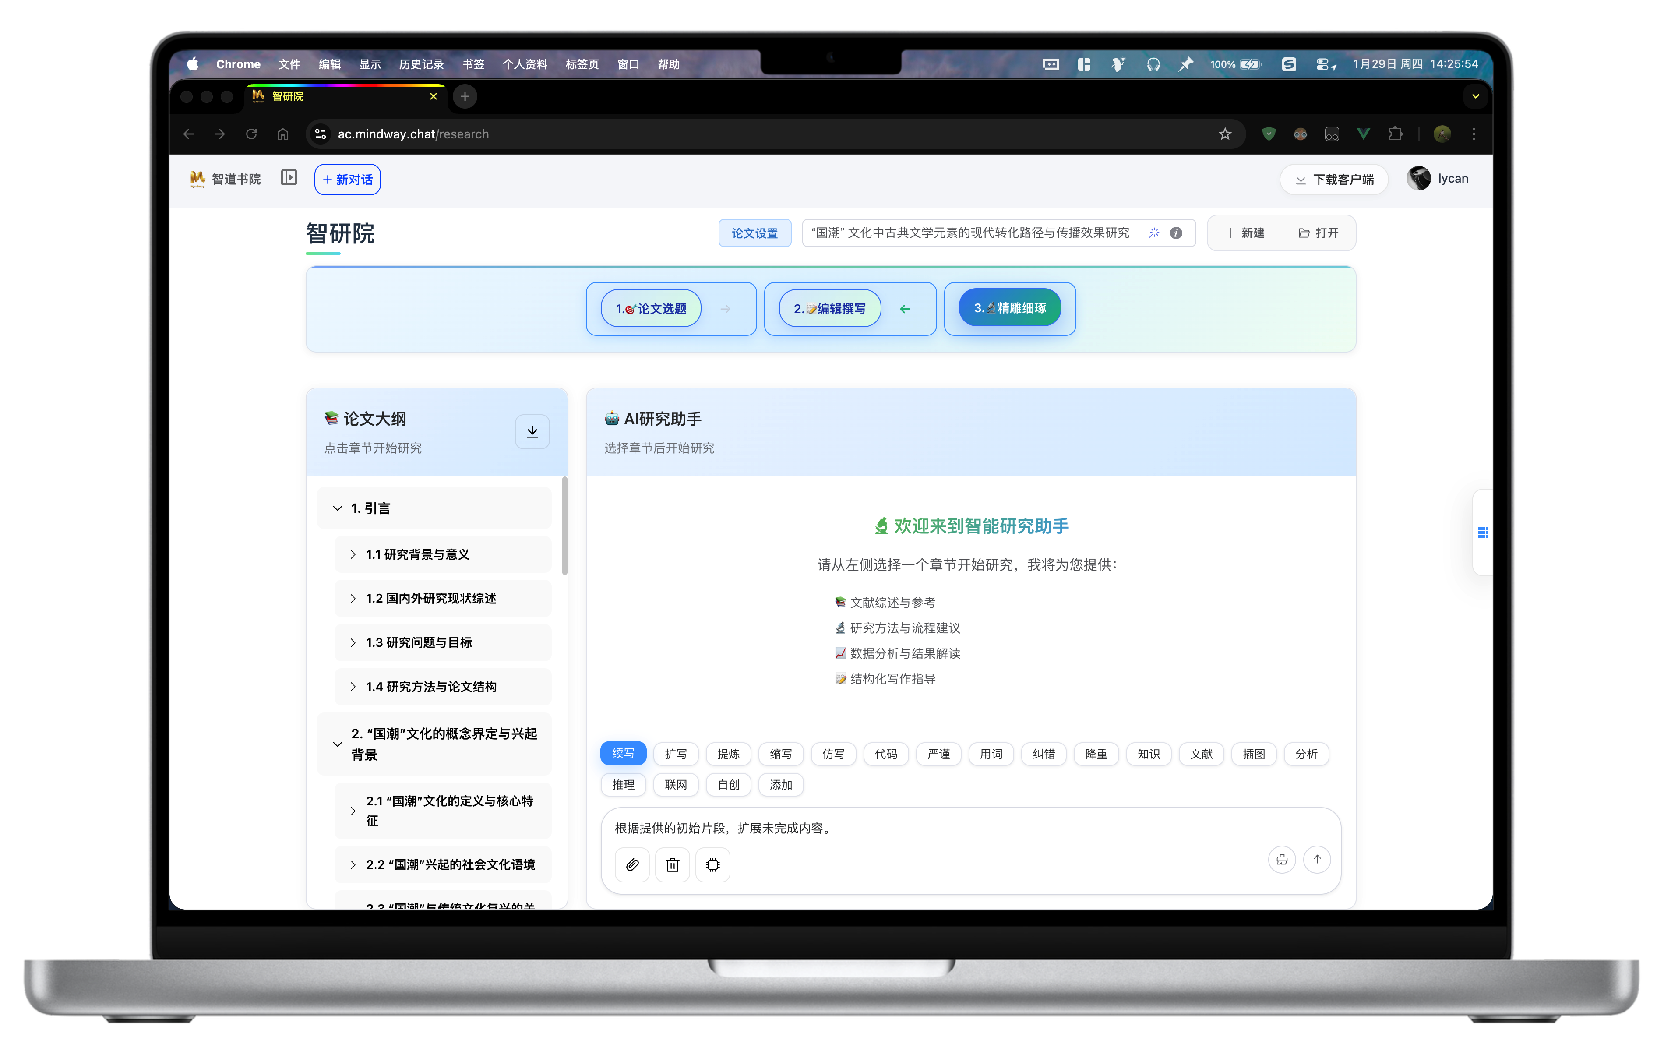Viewport: 1664px width, 1051px height.
Task: Click the 新建 button
Action: click(x=1244, y=233)
